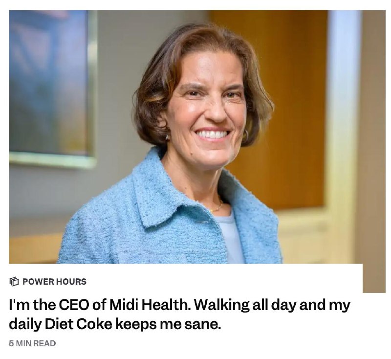Click the word 'POWER' in category tag

coord(38,281)
